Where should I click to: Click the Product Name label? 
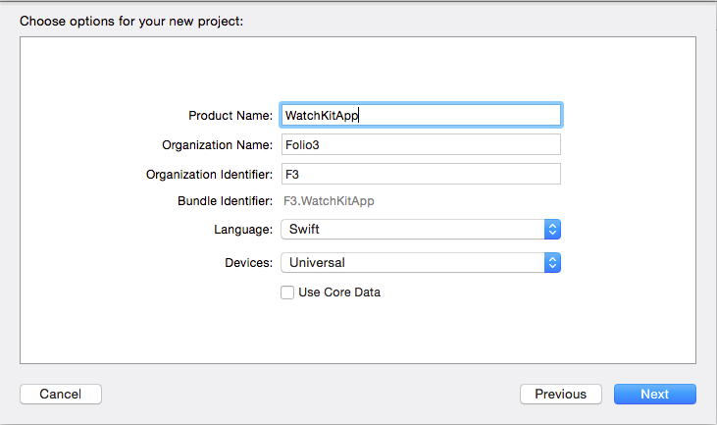pos(230,116)
